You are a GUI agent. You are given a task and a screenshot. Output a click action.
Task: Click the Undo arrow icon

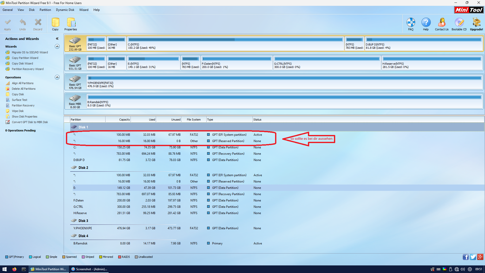[22, 22]
